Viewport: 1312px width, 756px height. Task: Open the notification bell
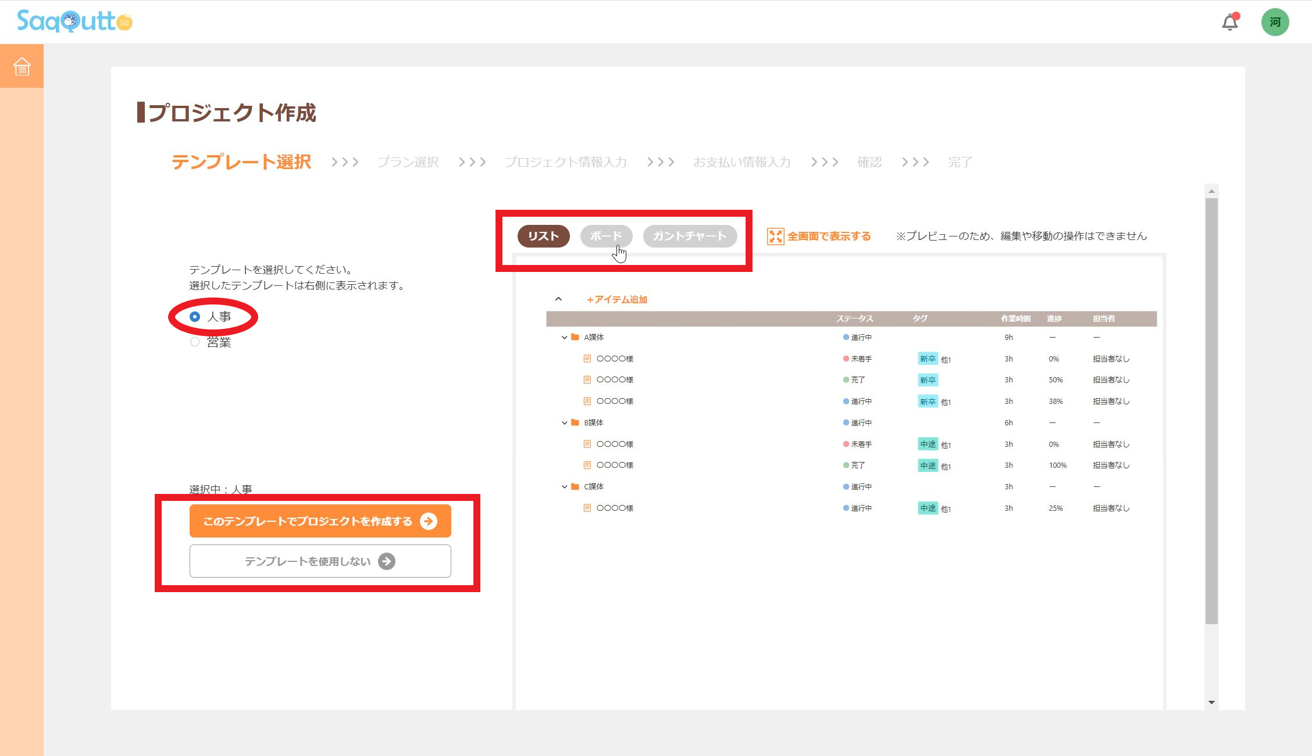[1229, 22]
